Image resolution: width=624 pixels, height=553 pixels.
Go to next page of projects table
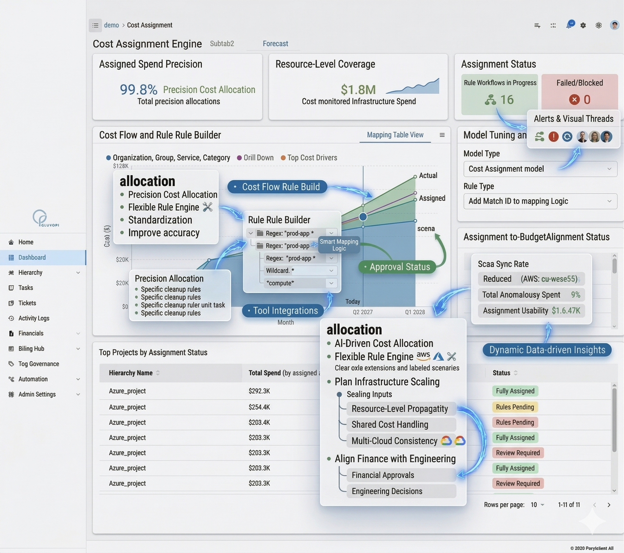point(609,505)
